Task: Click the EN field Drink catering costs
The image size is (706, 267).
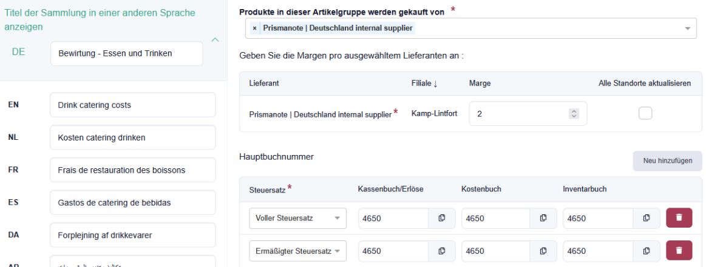Action: pyautogui.click(x=132, y=105)
